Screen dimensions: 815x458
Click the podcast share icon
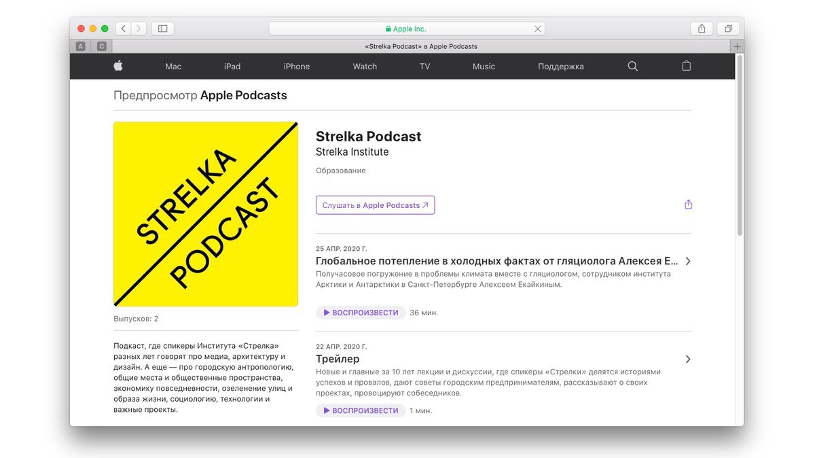[x=688, y=205]
